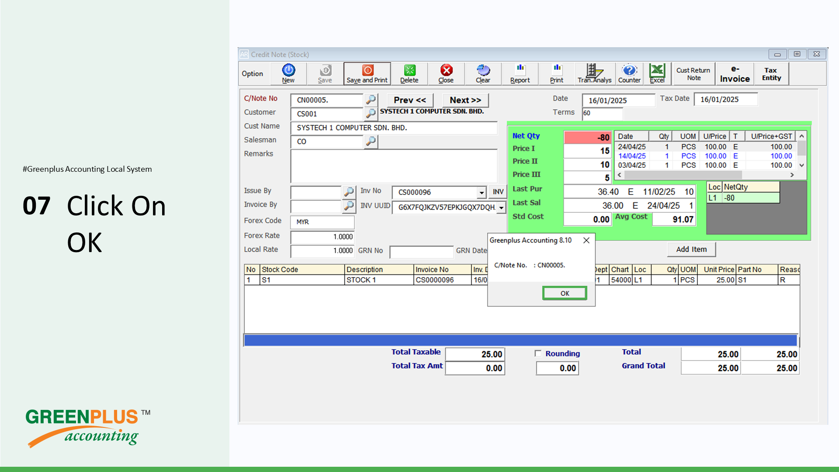Click the Excel export icon
Viewport: 839px width, 472px height.
coord(657,73)
